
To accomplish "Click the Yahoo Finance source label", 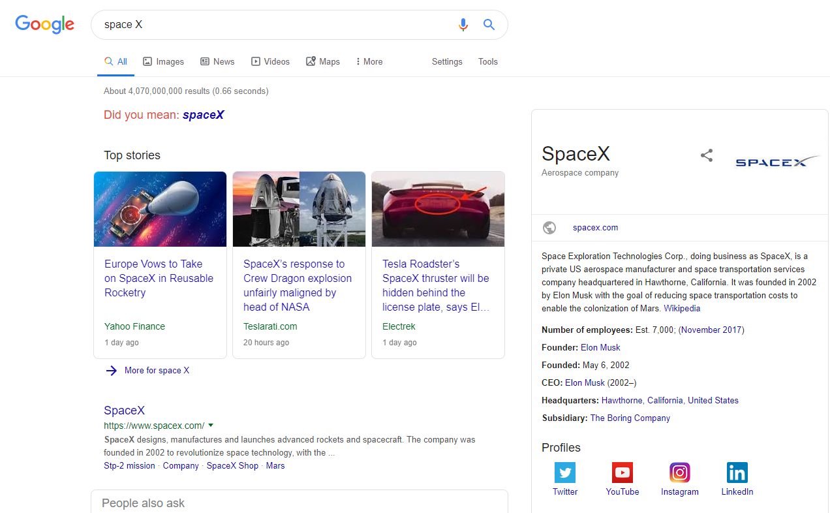I will coord(134,326).
